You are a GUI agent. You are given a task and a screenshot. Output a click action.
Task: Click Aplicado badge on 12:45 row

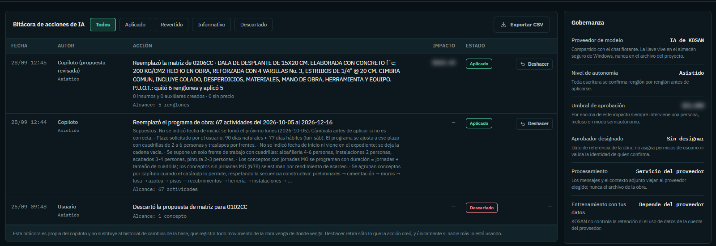pos(479,64)
